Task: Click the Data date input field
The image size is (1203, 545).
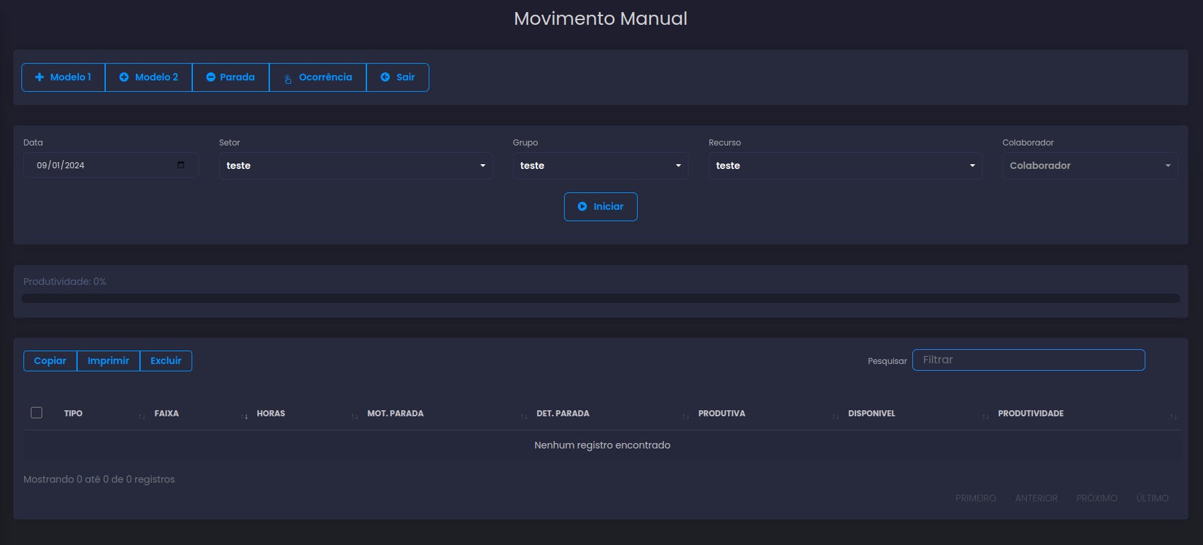Action: pos(111,165)
